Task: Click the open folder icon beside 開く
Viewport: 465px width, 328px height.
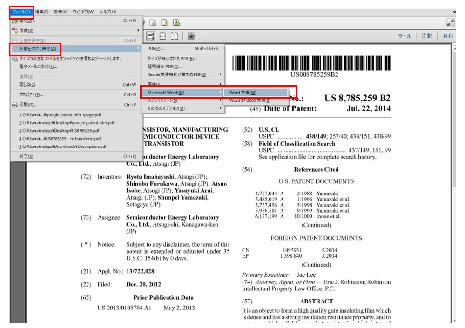Action: click(15, 21)
